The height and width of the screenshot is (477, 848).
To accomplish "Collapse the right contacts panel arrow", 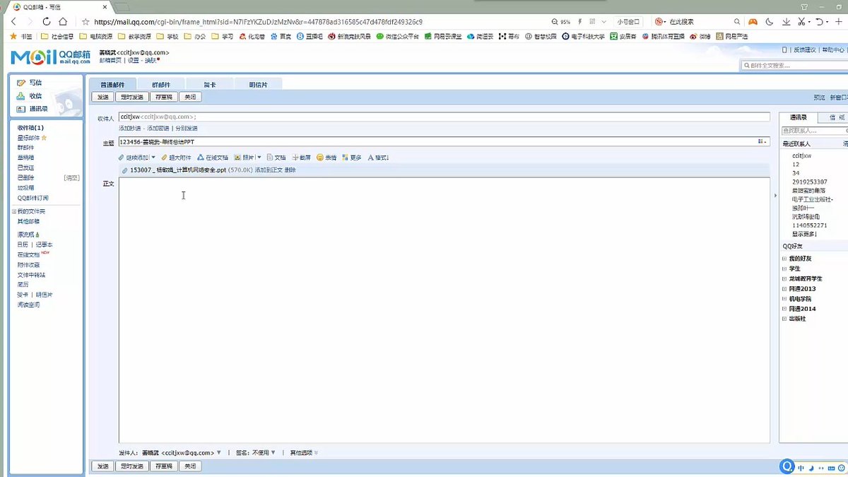I will point(775,195).
